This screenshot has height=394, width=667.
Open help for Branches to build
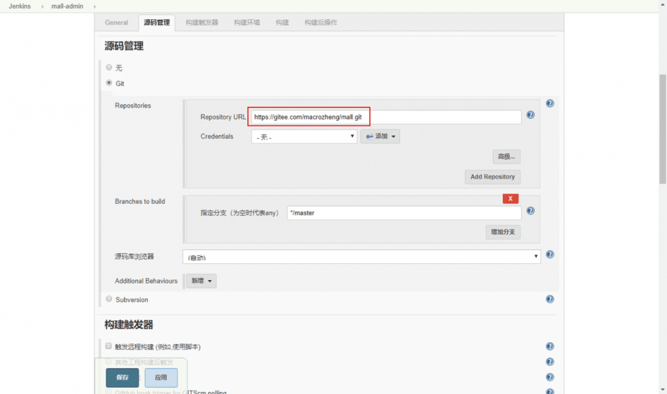point(530,211)
